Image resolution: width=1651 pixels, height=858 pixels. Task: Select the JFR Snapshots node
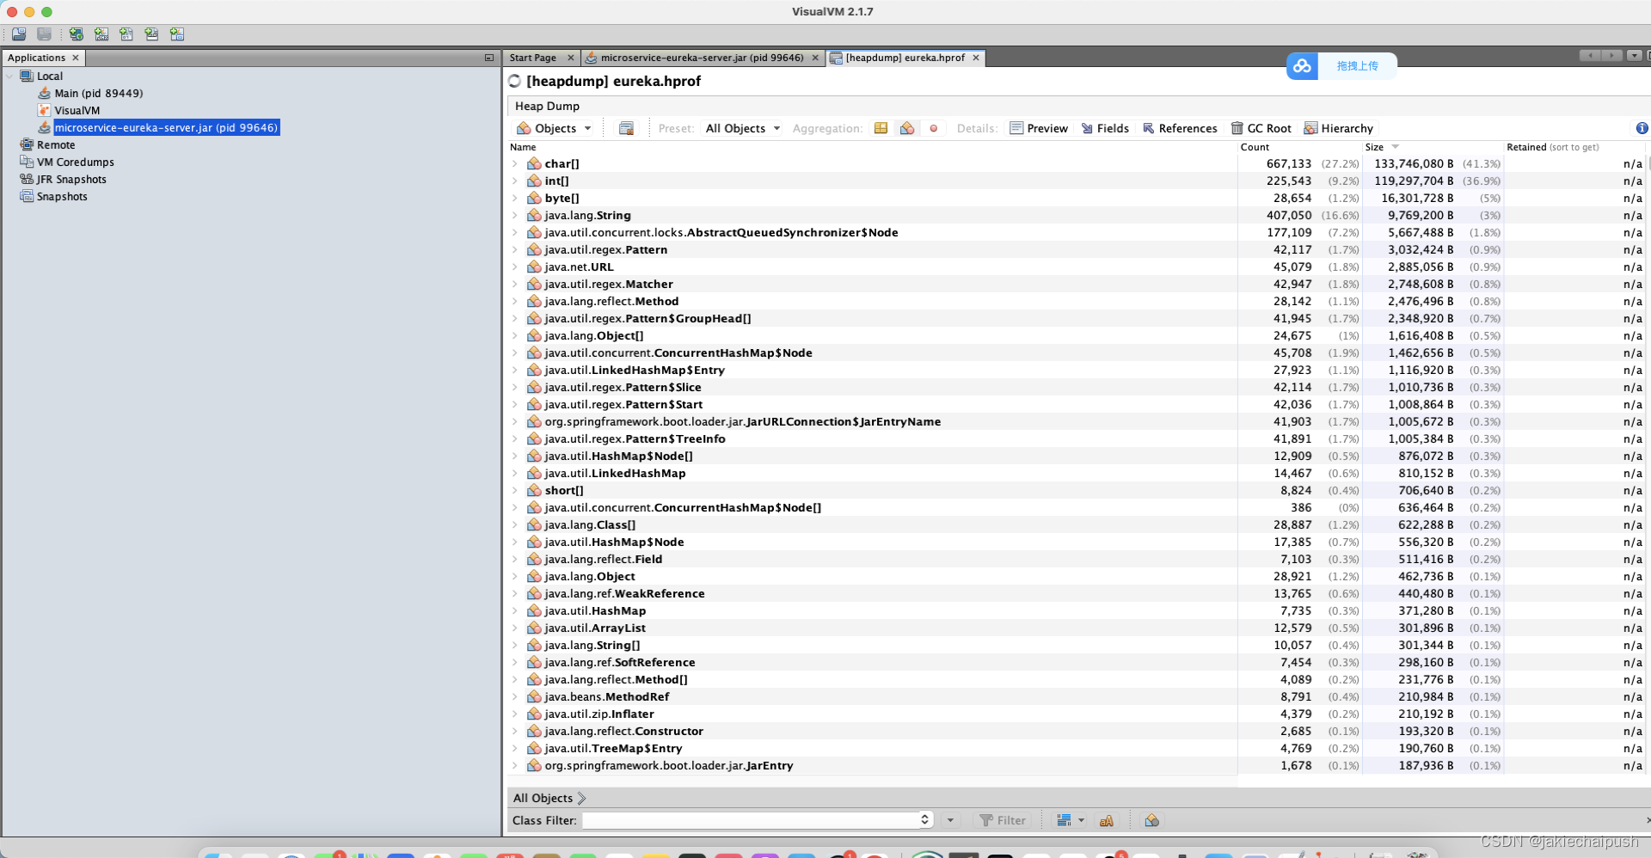(x=71, y=179)
